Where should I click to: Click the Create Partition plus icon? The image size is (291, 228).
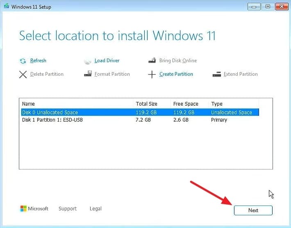coord(152,74)
